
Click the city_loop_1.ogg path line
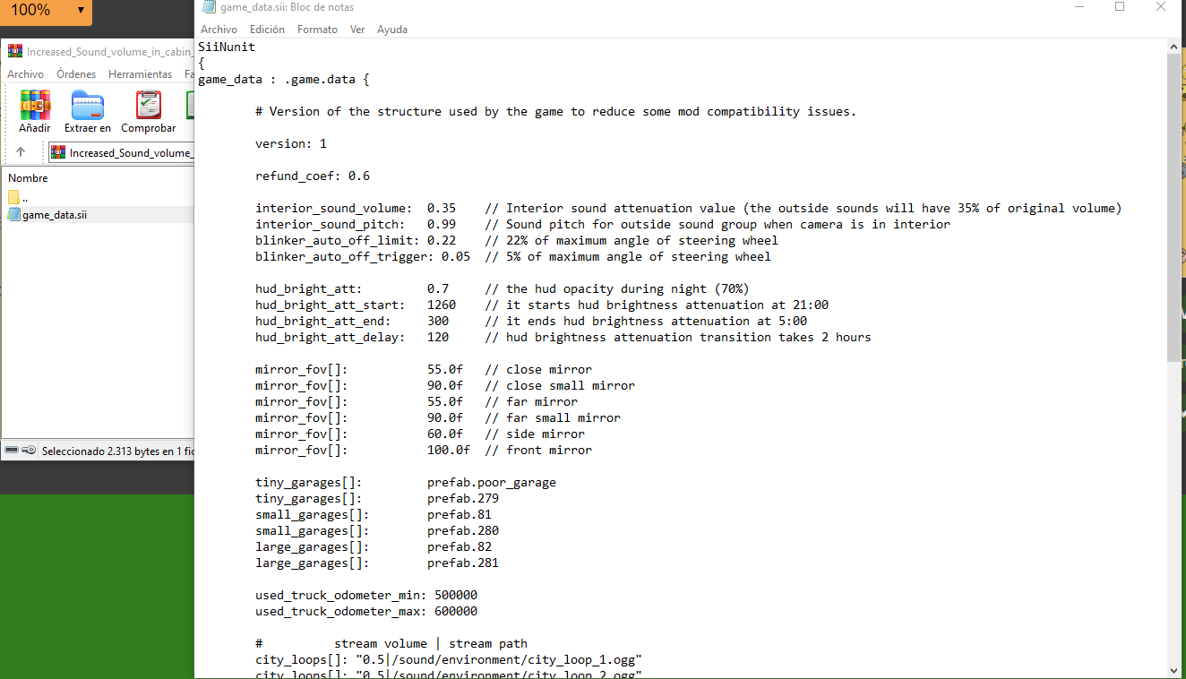coord(449,659)
